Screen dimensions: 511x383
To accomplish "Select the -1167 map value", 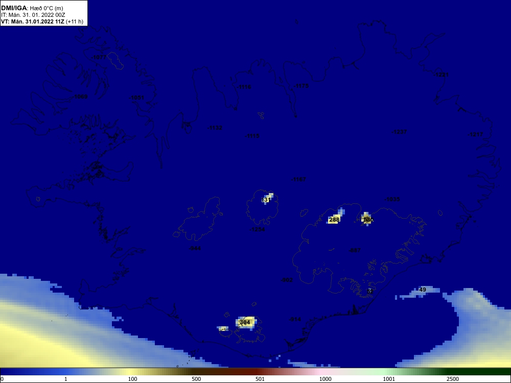I will 298,179.
